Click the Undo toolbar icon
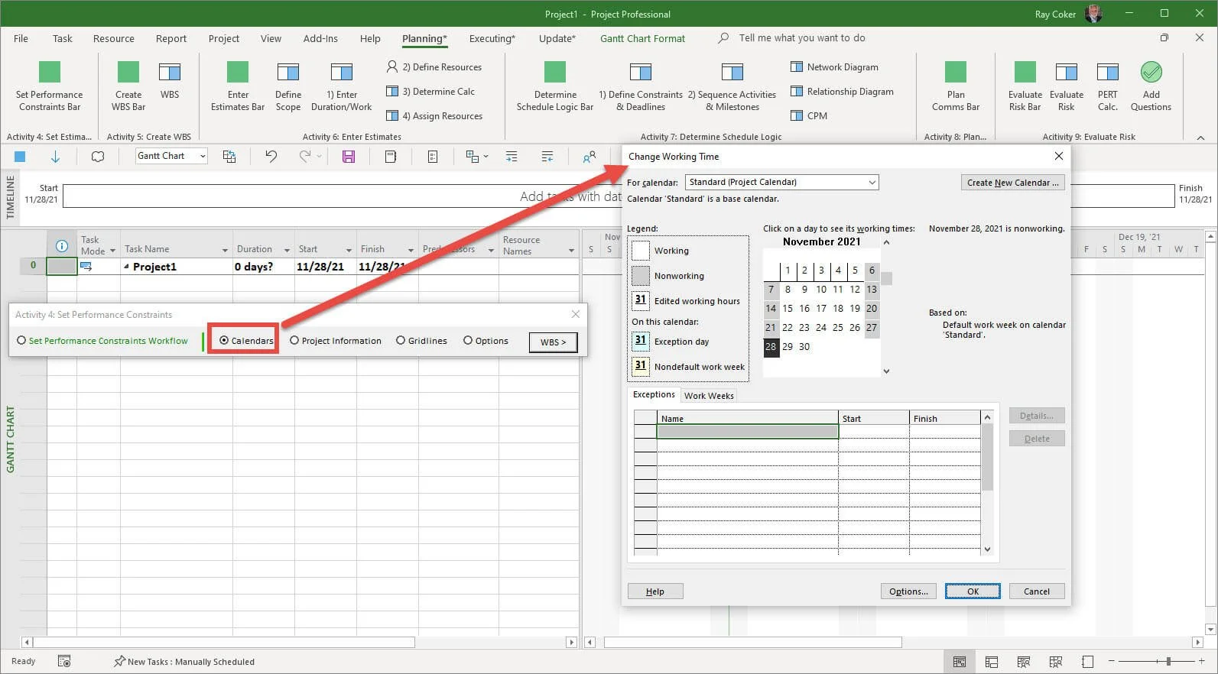The width and height of the screenshot is (1218, 674). [x=271, y=157]
